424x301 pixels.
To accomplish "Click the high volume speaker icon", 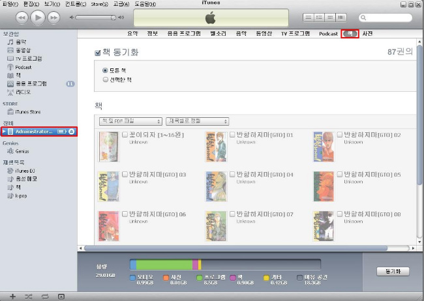I will pos(121,18).
